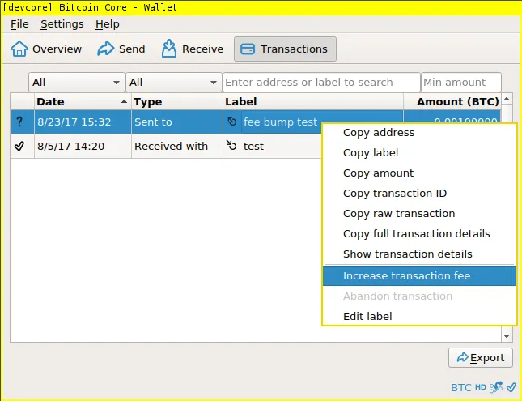
Task: Click the HD wallet status icon
Action: coord(481,387)
